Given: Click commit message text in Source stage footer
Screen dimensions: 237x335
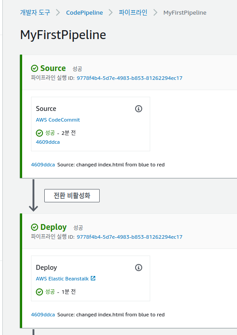Looking at the screenshot, I should (111, 165).
